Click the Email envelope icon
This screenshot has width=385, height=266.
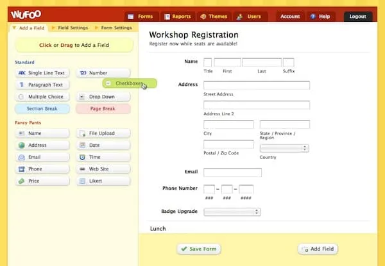[22, 157]
